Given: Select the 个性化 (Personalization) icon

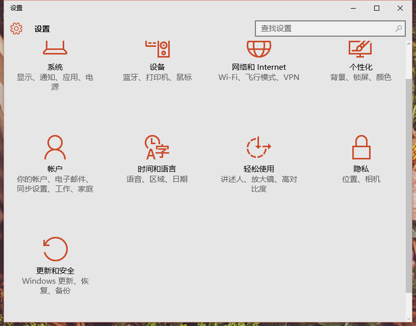Looking at the screenshot, I should point(360,48).
